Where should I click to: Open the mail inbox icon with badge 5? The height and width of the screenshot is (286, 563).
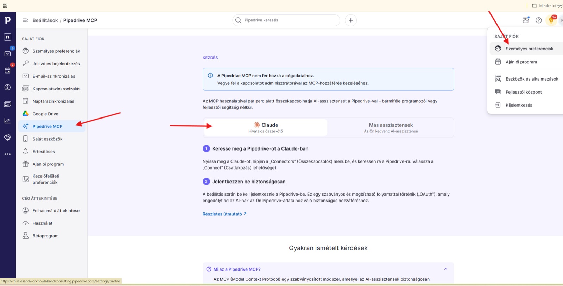click(x=7, y=54)
